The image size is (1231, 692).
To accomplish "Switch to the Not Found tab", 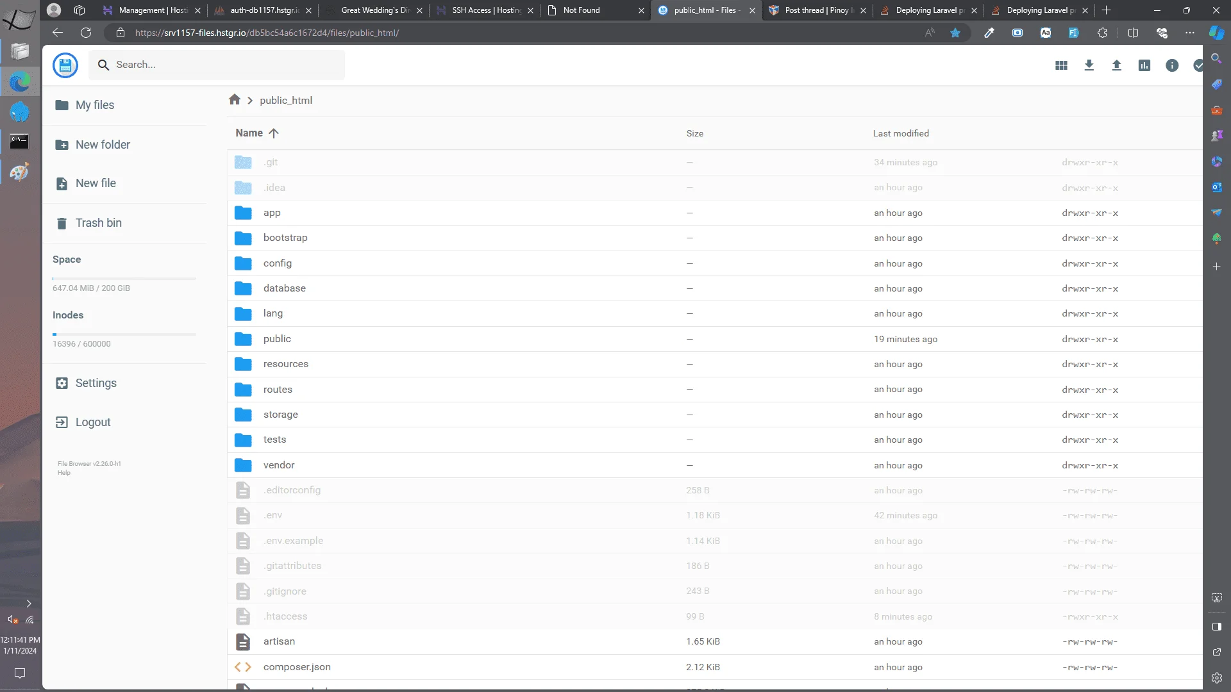I will pyautogui.click(x=596, y=10).
